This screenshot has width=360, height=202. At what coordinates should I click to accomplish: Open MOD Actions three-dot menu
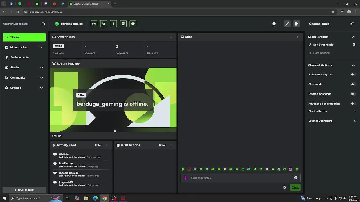click(171, 145)
